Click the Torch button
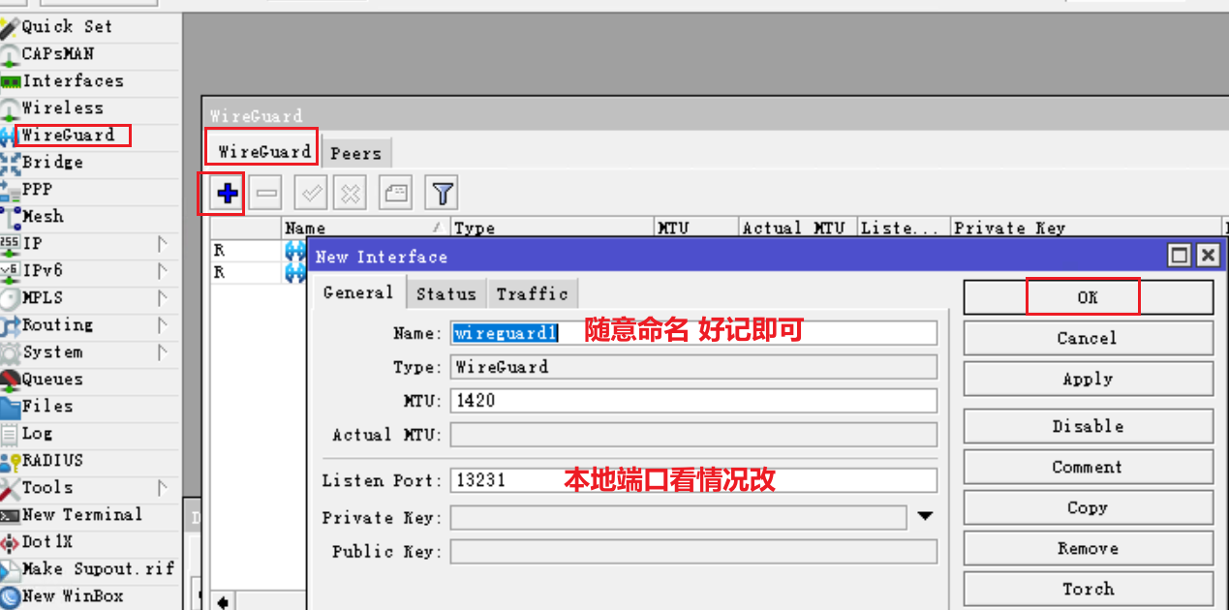1229x610 pixels. (x=1087, y=588)
